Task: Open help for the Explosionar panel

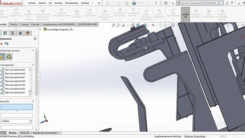Action: pos(35,39)
